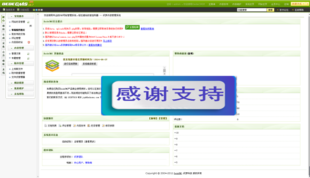The image size is (310, 178).
Task: Select the tan skin color swatch
Action: 39,10
